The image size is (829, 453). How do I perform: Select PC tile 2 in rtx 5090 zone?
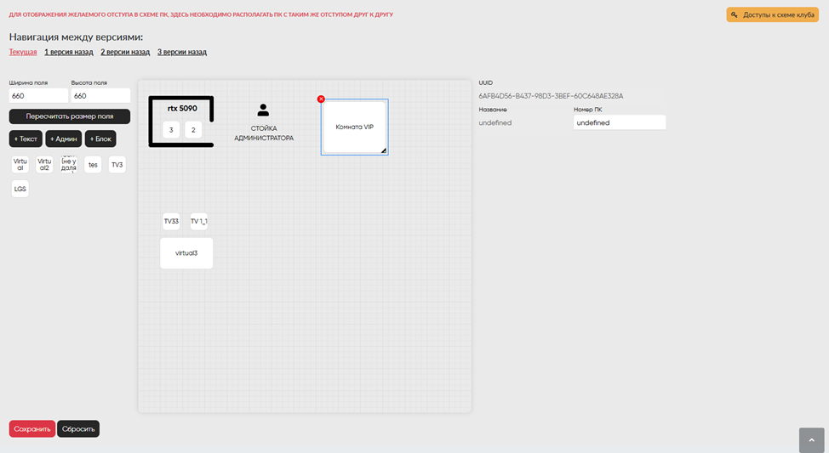click(193, 130)
